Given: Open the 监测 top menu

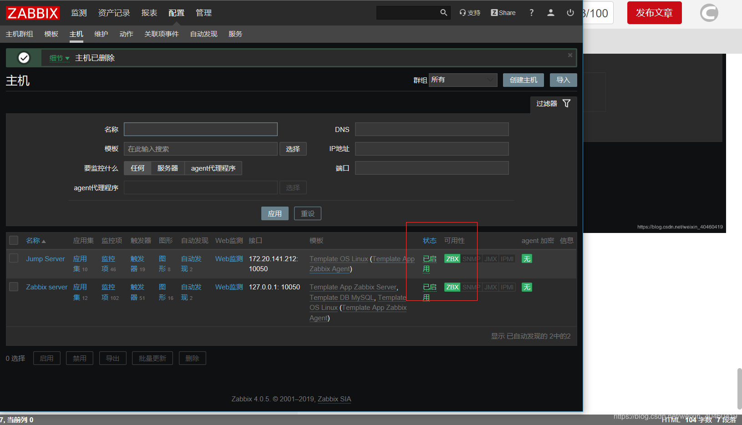Looking at the screenshot, I should tap(79, 13).
